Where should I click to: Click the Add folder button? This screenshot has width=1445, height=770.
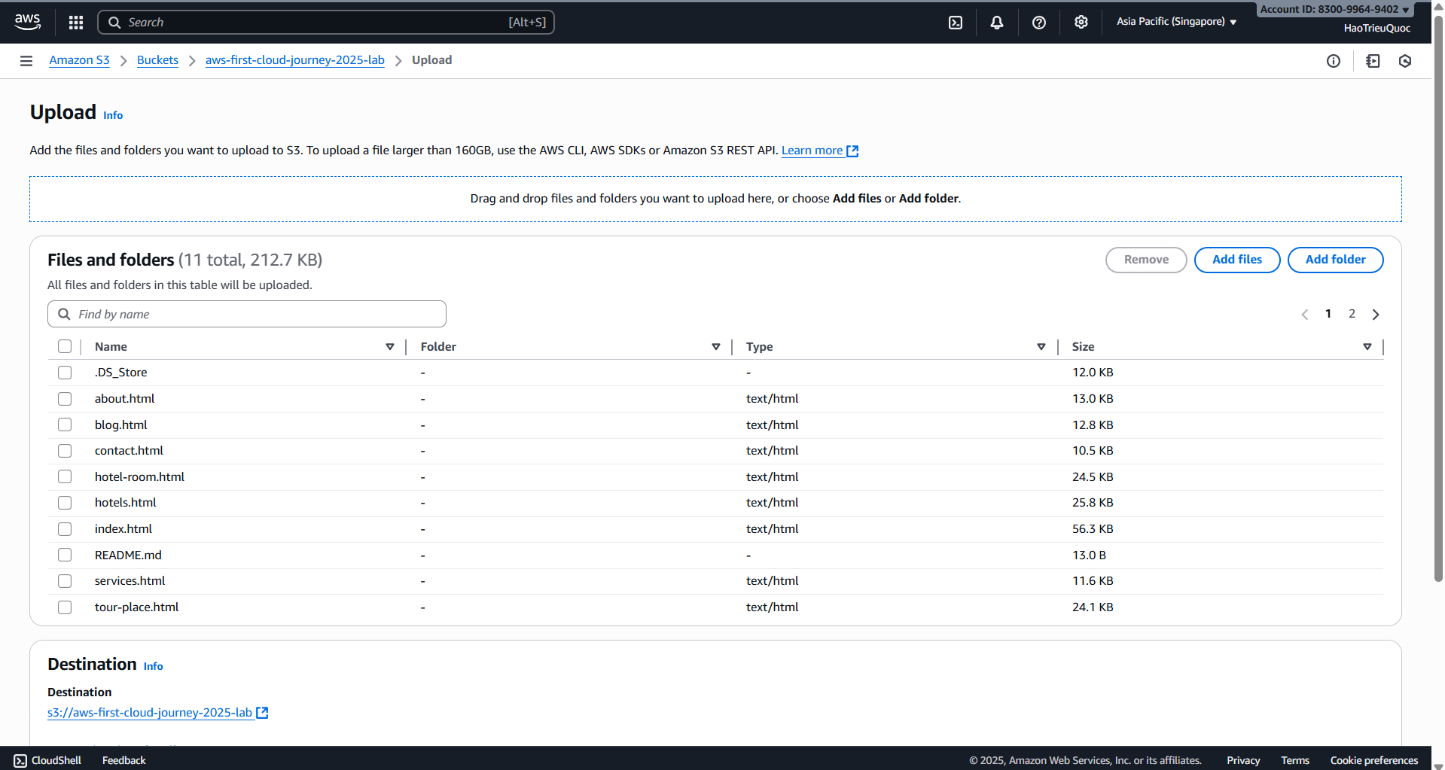pyautogui.click(x=1334, y=260)
